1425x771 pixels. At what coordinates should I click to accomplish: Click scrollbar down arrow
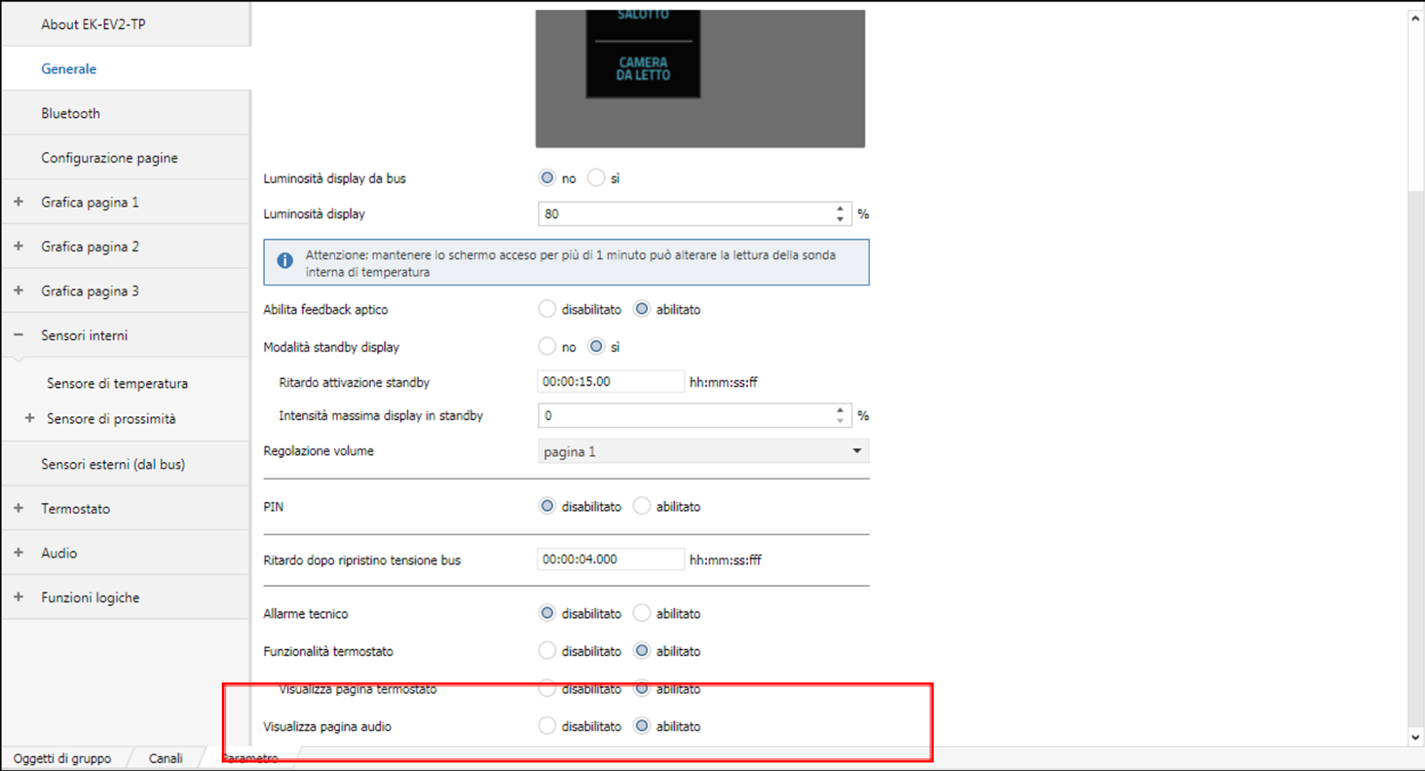pos(1415,737)
